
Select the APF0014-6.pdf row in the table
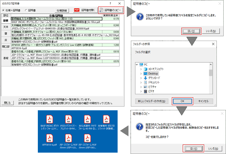coord(65,48)
